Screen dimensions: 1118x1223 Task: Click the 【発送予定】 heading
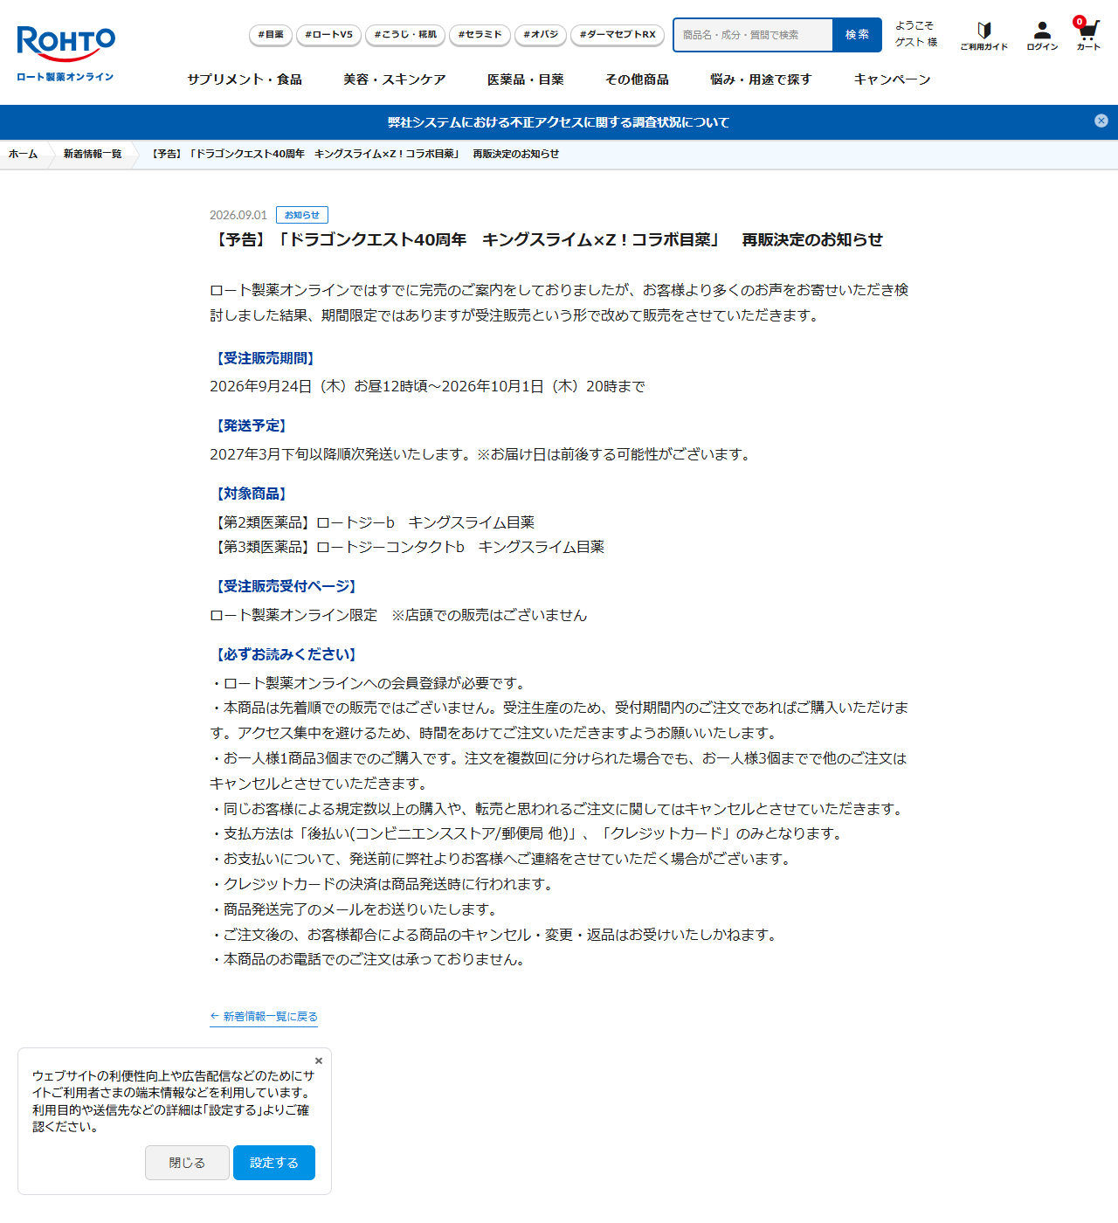point(252,425)
